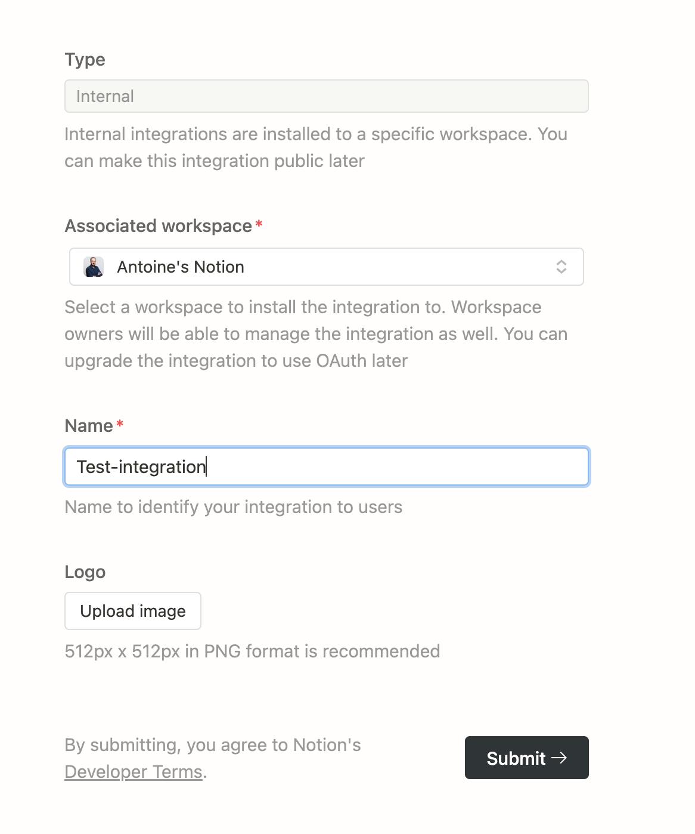Click the Type field label
Screen dimensions: 695x834
(x=85, y=60)
